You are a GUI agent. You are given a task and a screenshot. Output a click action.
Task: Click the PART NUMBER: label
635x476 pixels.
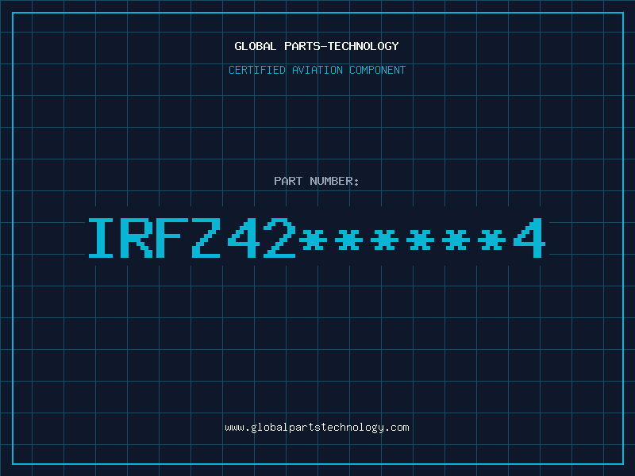(x=317, y=181)
